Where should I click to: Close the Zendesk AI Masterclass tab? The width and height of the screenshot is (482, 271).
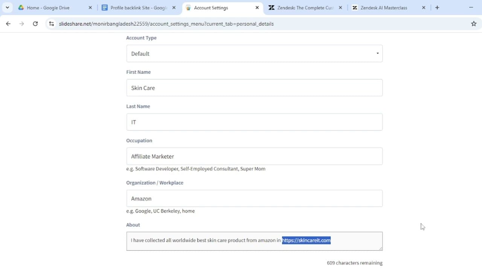point(424,8)
